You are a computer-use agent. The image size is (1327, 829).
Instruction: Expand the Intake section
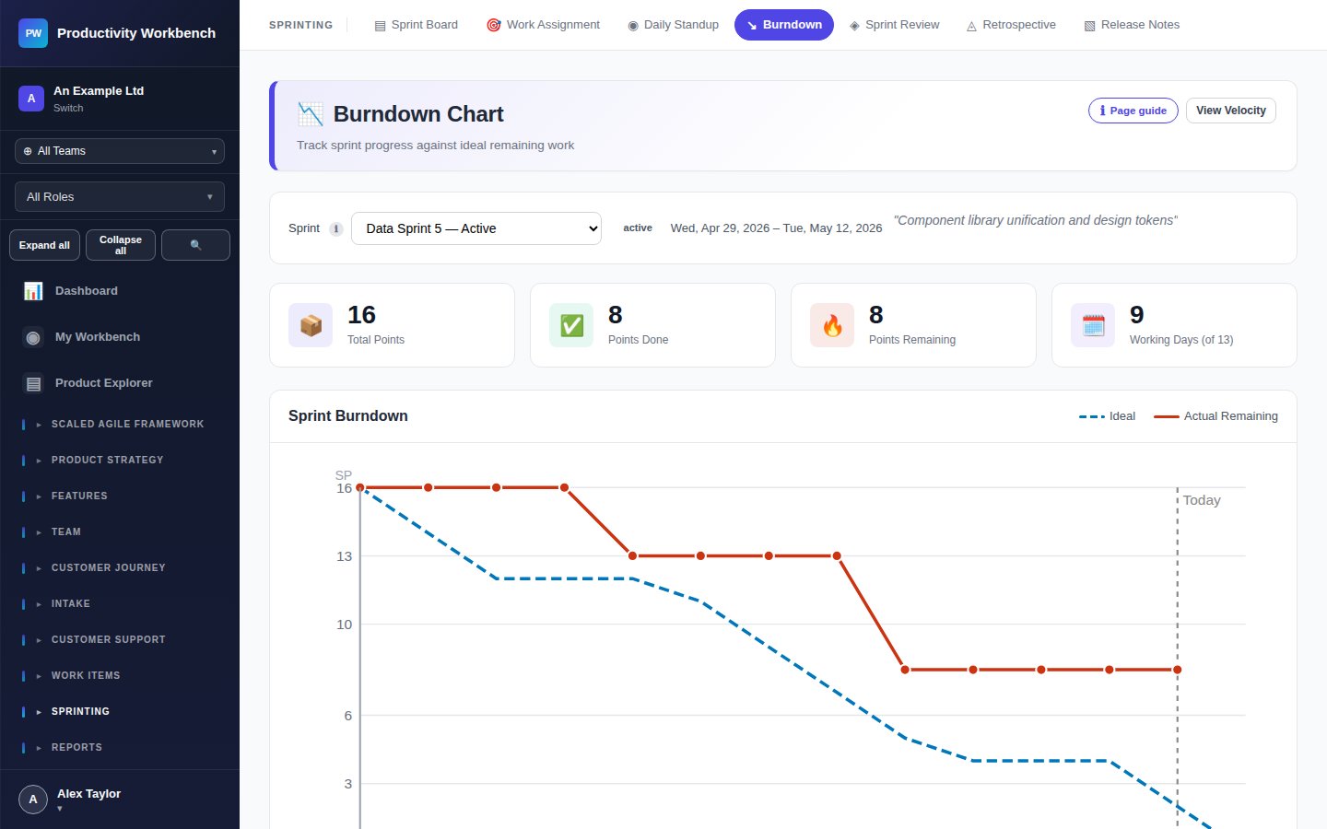tap(120, 604)
